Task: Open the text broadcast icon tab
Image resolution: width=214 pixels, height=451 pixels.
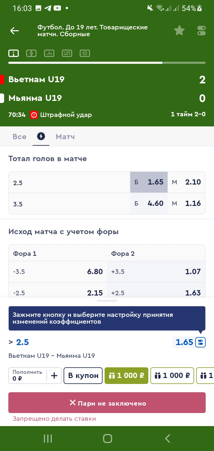Action: pos(67,53)
